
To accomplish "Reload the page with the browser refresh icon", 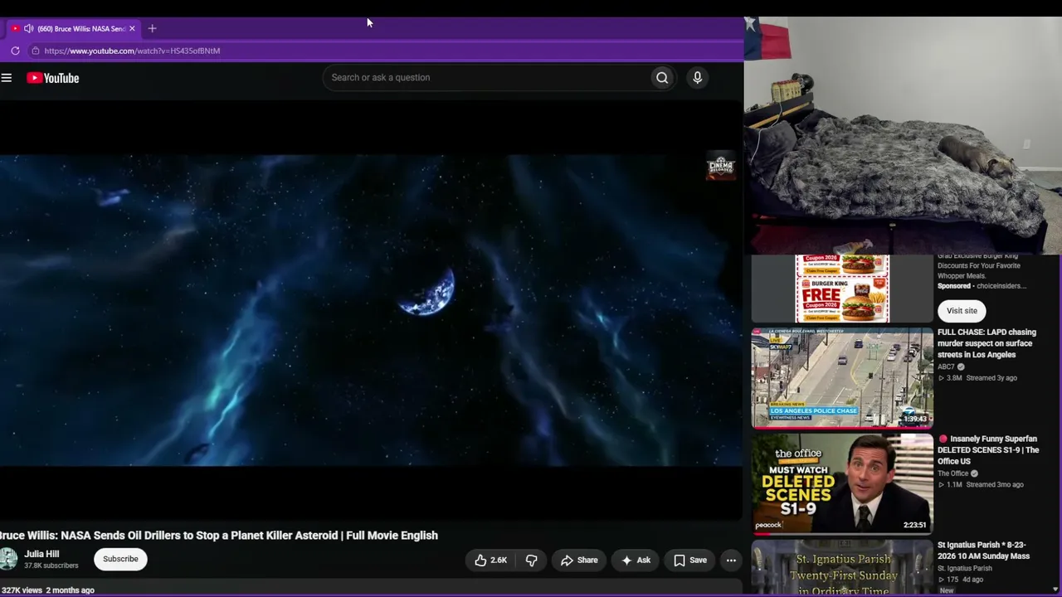I will (x=15, y=51).
